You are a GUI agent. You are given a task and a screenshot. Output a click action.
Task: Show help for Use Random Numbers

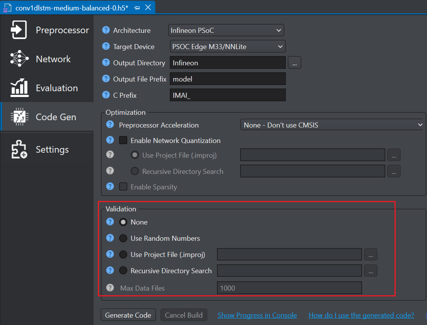[110, 238]
